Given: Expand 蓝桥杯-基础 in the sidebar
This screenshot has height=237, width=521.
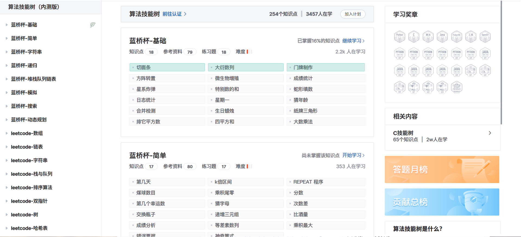Looking at the screenshot, I should tap(7, 25).
